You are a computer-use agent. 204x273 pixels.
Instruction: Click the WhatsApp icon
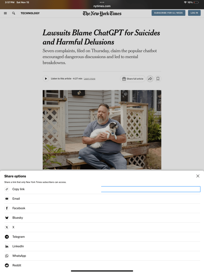pyautogui.click(x=7, y=256)
